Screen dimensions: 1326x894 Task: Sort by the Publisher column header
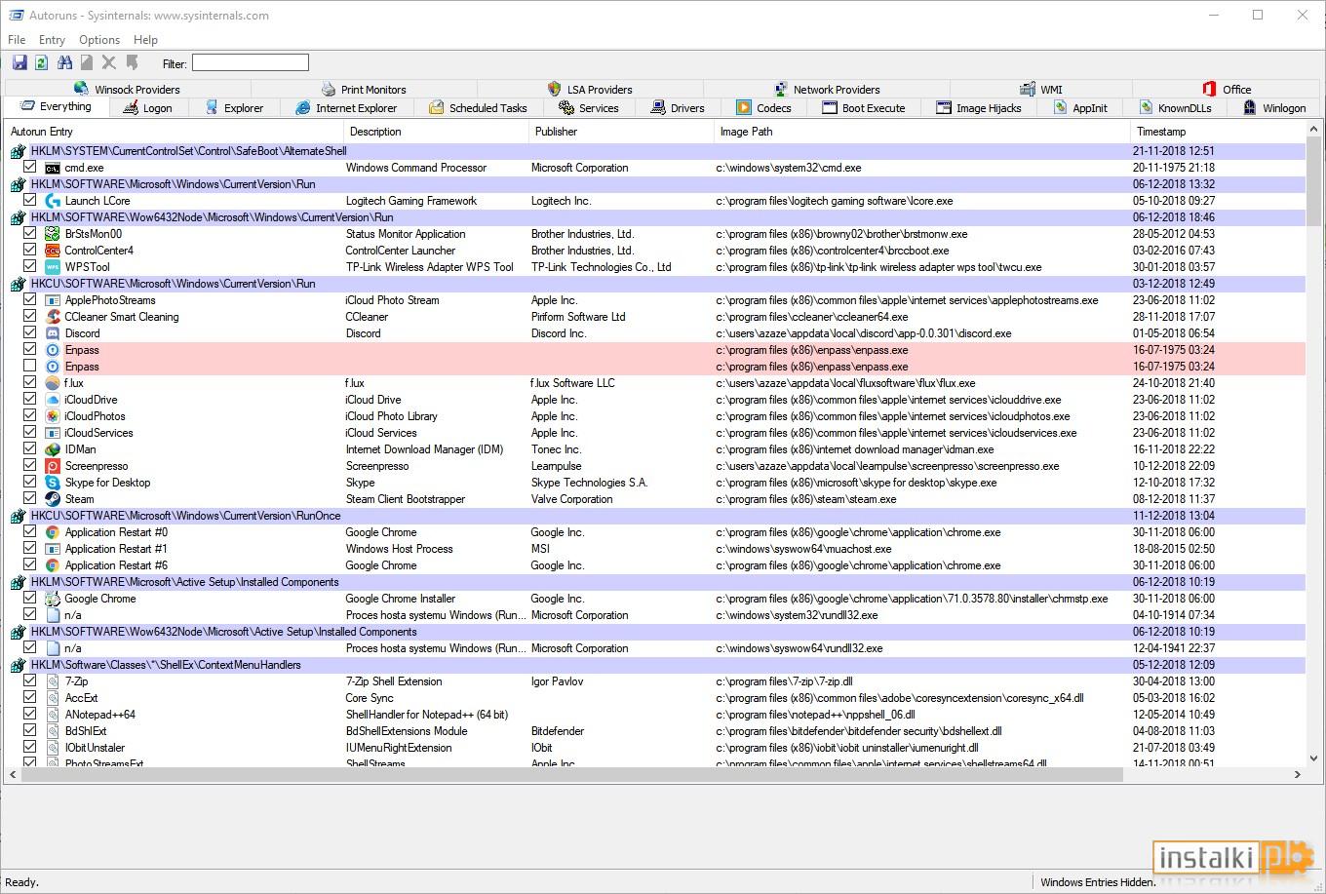[x=622, y=132]
